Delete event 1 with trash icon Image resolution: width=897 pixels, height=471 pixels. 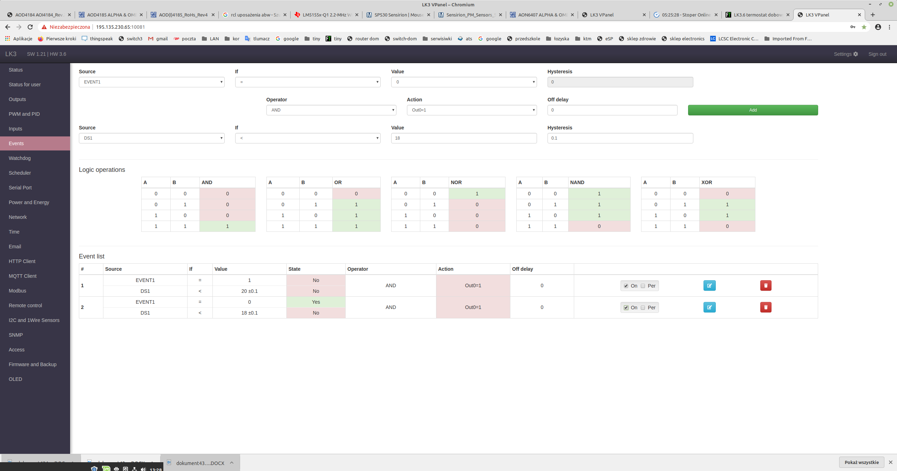point(766,285)
